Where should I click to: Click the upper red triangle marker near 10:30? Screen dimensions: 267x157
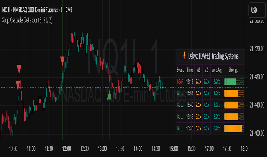coord(19,69)
